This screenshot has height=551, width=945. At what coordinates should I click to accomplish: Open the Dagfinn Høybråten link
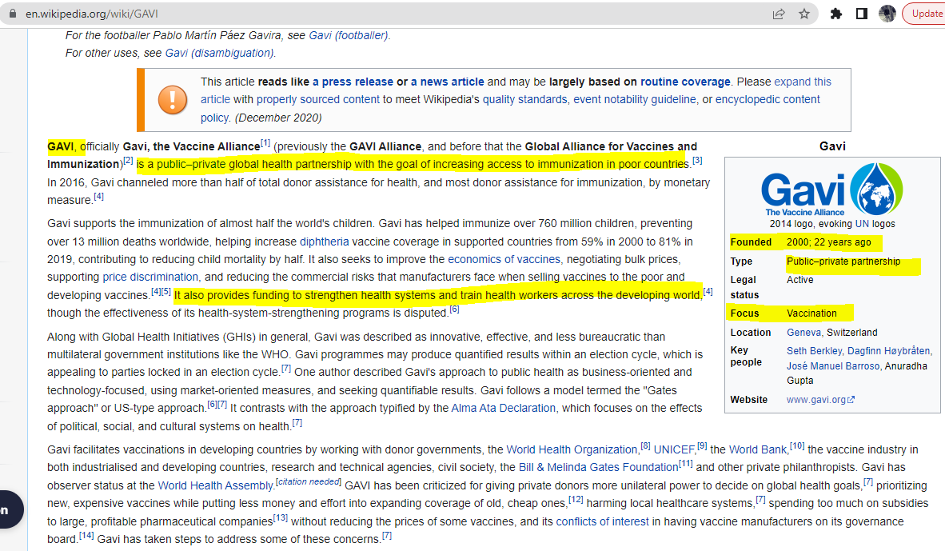888,350
